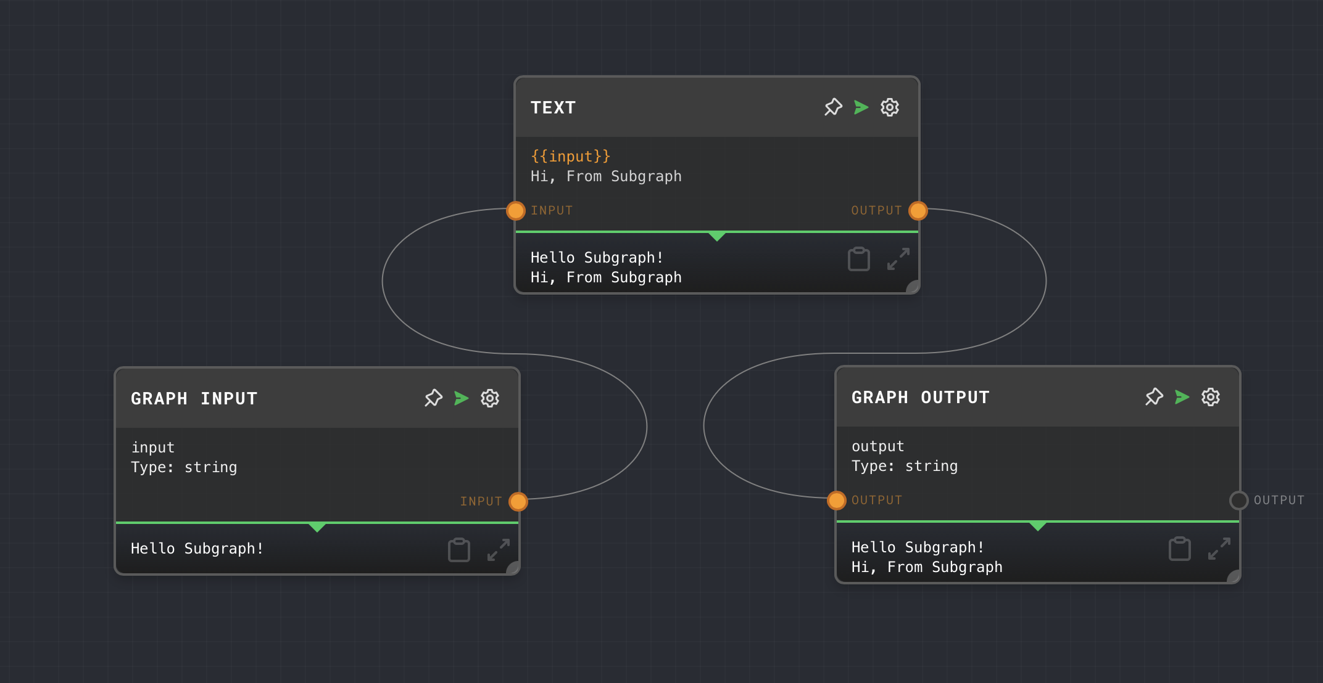Screen dimensions: 1323x683
Task: Click Graph Output node's orange input port
Action: (x=837, y=501)
